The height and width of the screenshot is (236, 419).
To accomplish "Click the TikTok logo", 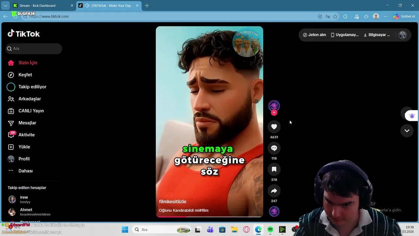I will point(24,34).
